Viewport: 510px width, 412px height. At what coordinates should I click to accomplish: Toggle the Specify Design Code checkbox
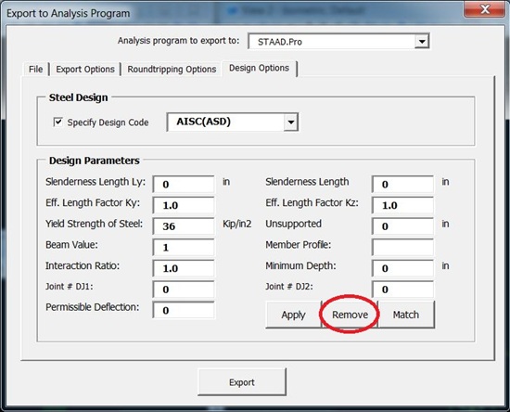pos(57,122)
